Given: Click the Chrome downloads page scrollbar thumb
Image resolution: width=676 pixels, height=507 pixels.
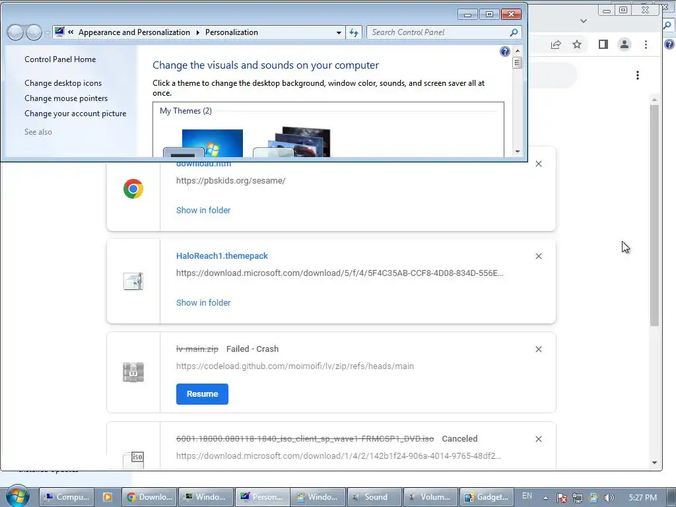Looking at the screenshot, I should pyautogui.click(x=654, y=215).
